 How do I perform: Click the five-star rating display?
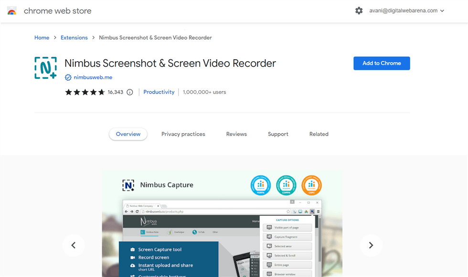(85, 92)
